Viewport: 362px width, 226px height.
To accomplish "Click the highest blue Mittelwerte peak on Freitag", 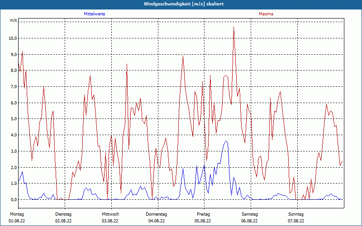I will [x=226, y=141].
